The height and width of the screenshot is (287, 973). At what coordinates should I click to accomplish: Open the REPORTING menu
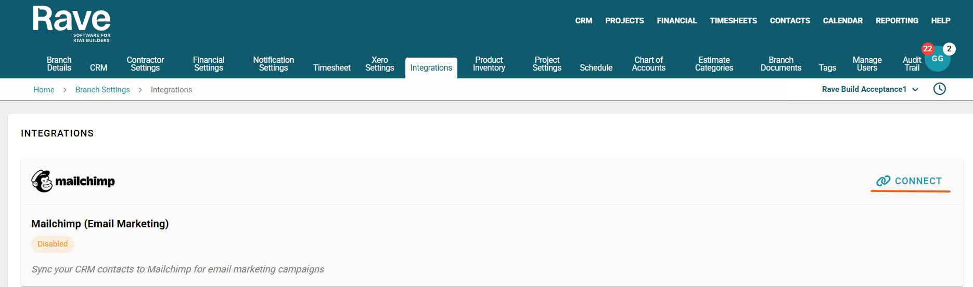(897, 21)
